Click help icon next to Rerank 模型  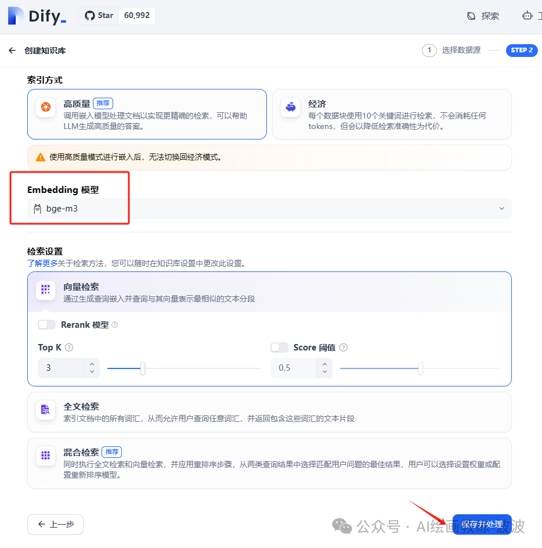[x=114, y=325]
